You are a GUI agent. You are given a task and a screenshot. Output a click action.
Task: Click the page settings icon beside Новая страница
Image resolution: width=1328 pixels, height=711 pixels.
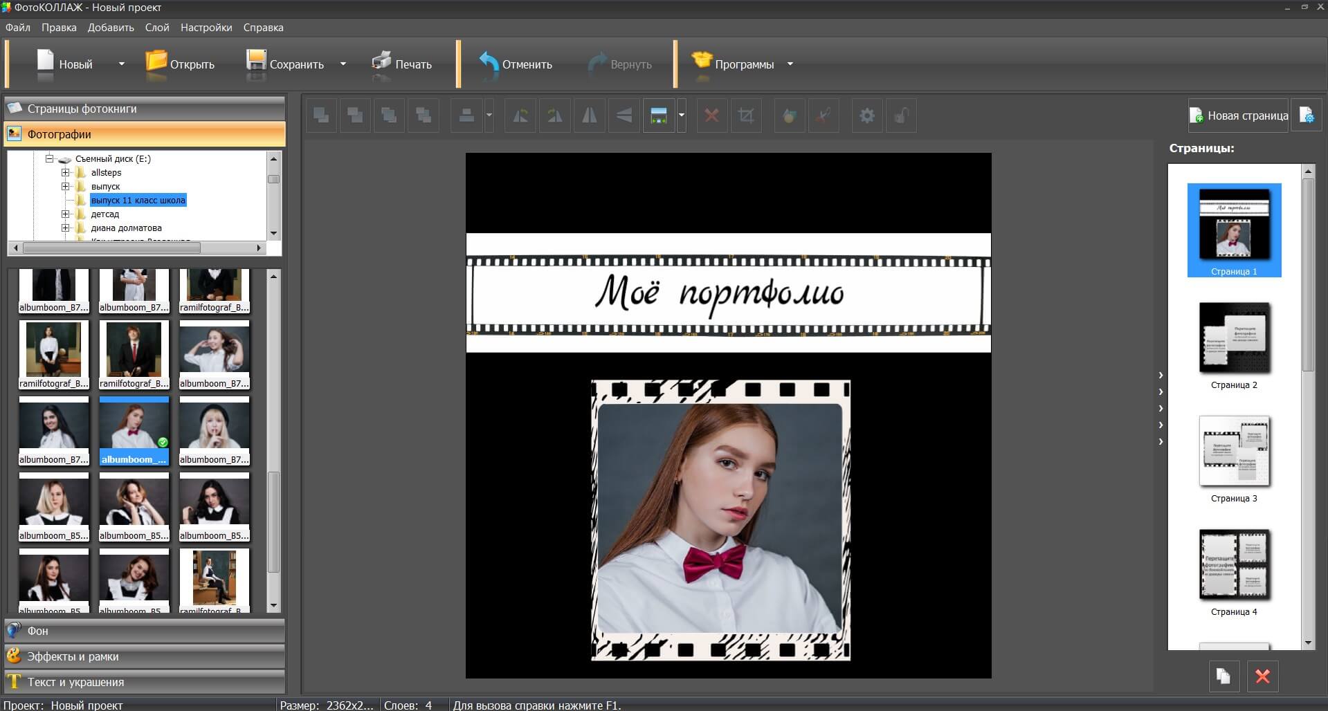pyautogui.click(x=1307, y=116)
